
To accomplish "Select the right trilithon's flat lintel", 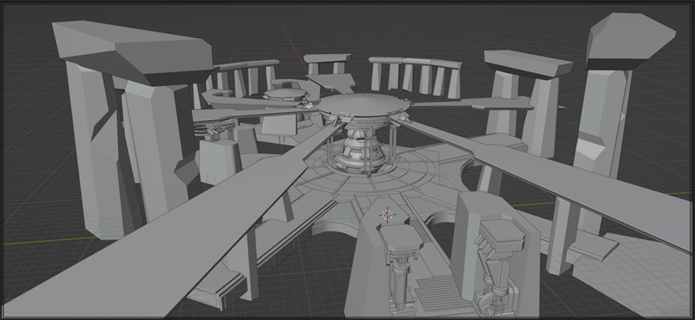I will 527,62.
